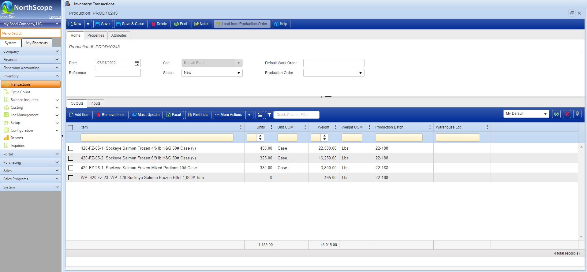
Task: Check the 420-FZ-26-1 Mixed Portions row
Action: coord(71,168)
